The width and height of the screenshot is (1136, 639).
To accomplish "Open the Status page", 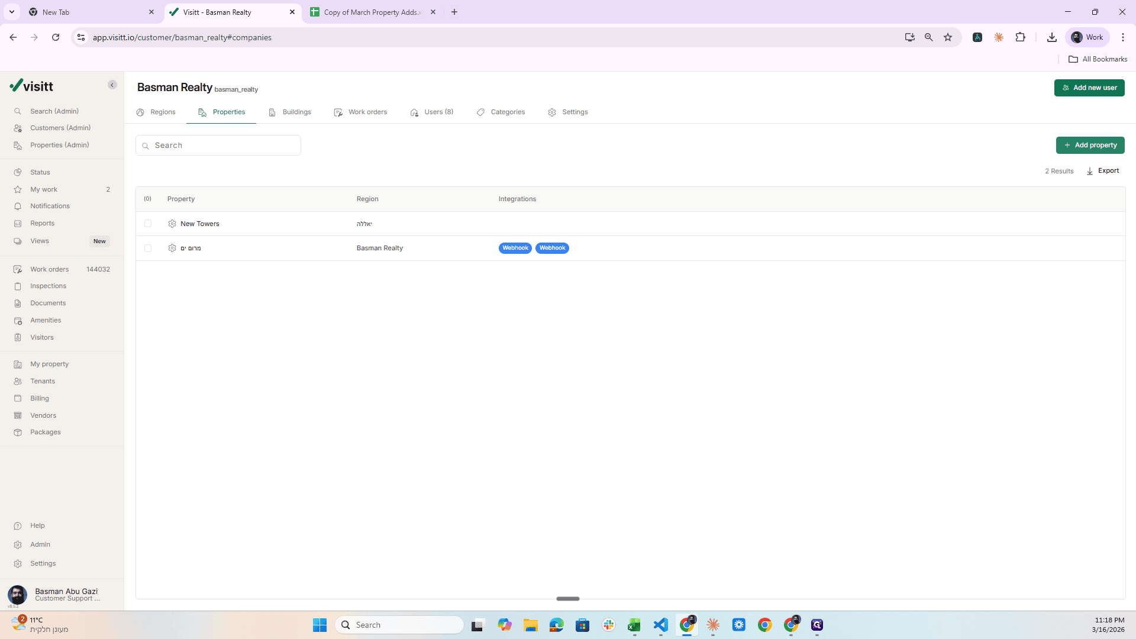I will pyautogui.click(x=40, y=172).
